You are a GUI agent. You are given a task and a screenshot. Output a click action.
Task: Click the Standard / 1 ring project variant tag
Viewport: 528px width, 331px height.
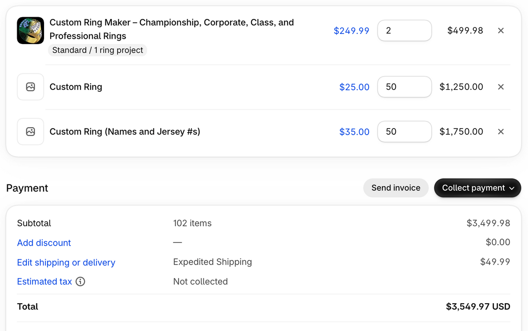98,50
